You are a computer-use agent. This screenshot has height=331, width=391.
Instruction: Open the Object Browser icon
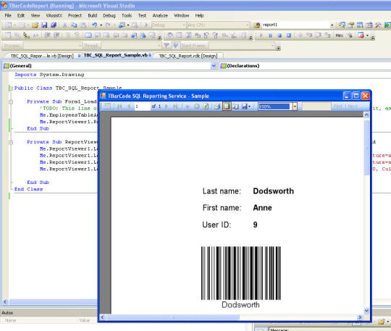click(x=360, y=25)
